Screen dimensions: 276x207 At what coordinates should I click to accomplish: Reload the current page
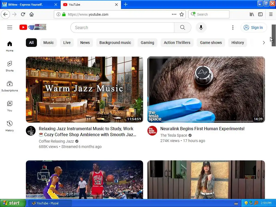(23, 14)
